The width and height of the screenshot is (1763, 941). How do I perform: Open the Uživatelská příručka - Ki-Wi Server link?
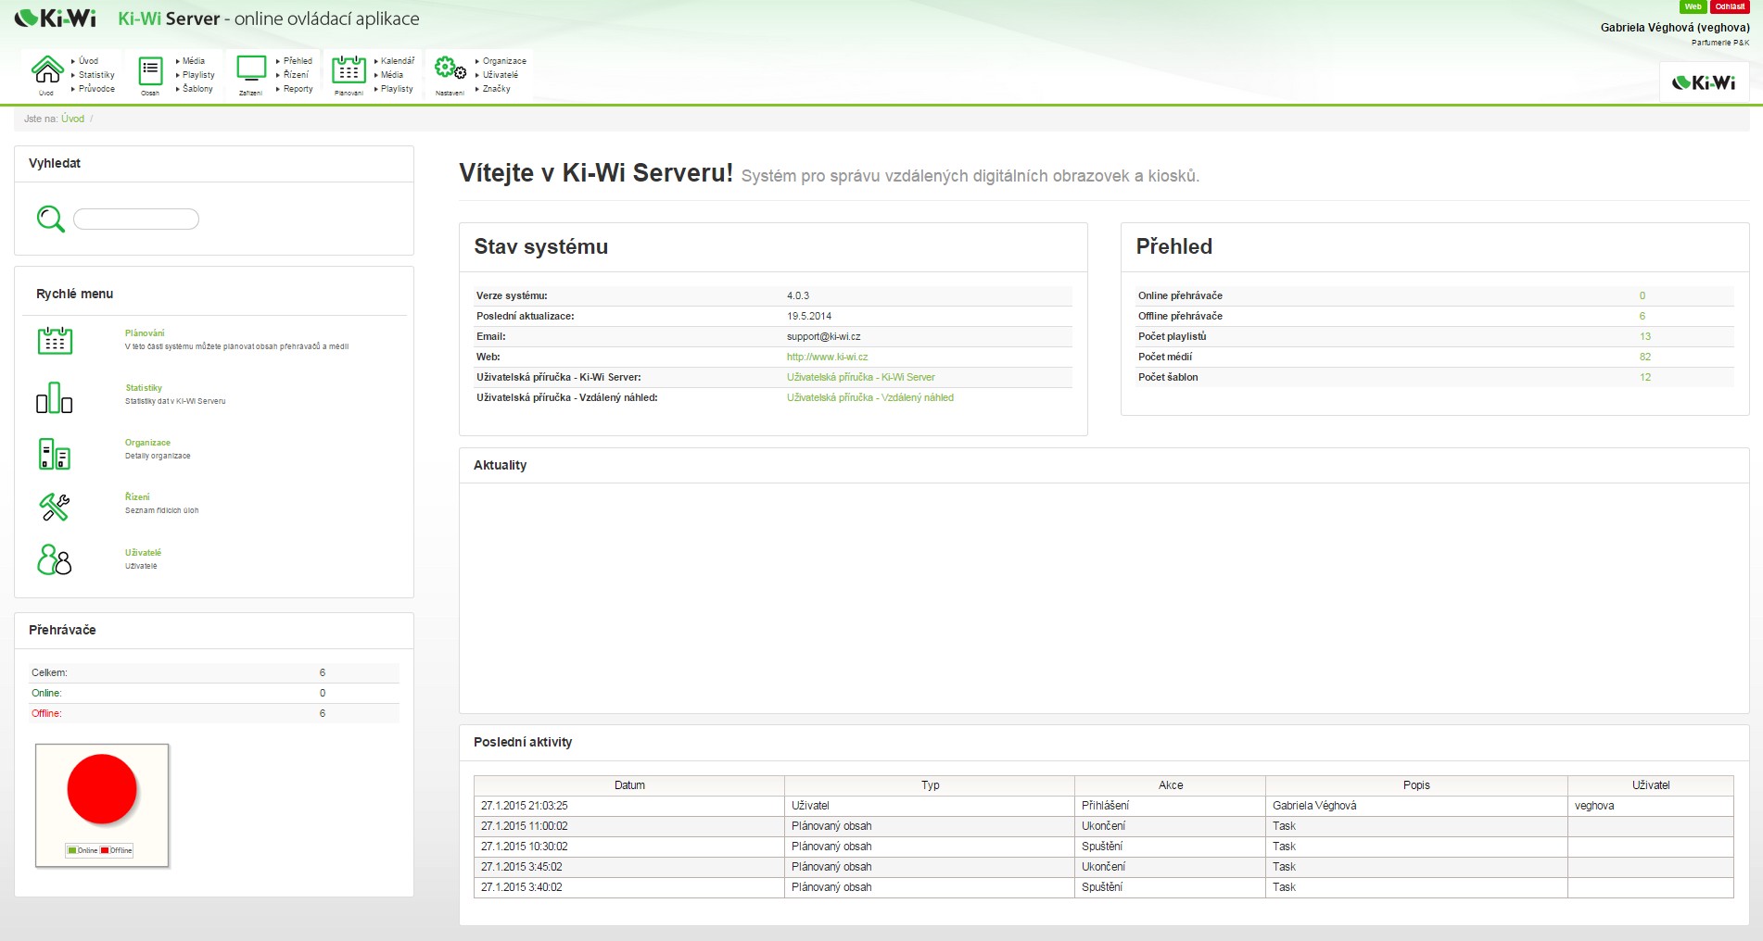coord(860,377)
